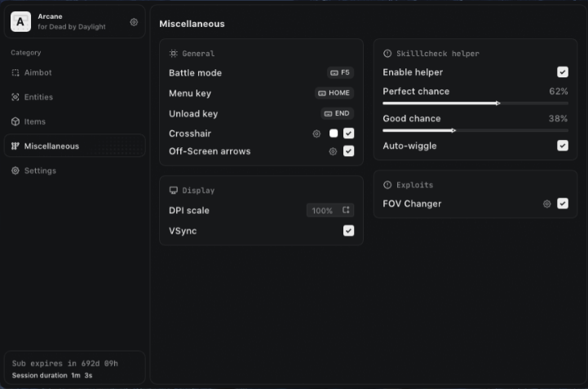Disable the FOV Changer checkbox
588x389 pixels.
[563, 203]
